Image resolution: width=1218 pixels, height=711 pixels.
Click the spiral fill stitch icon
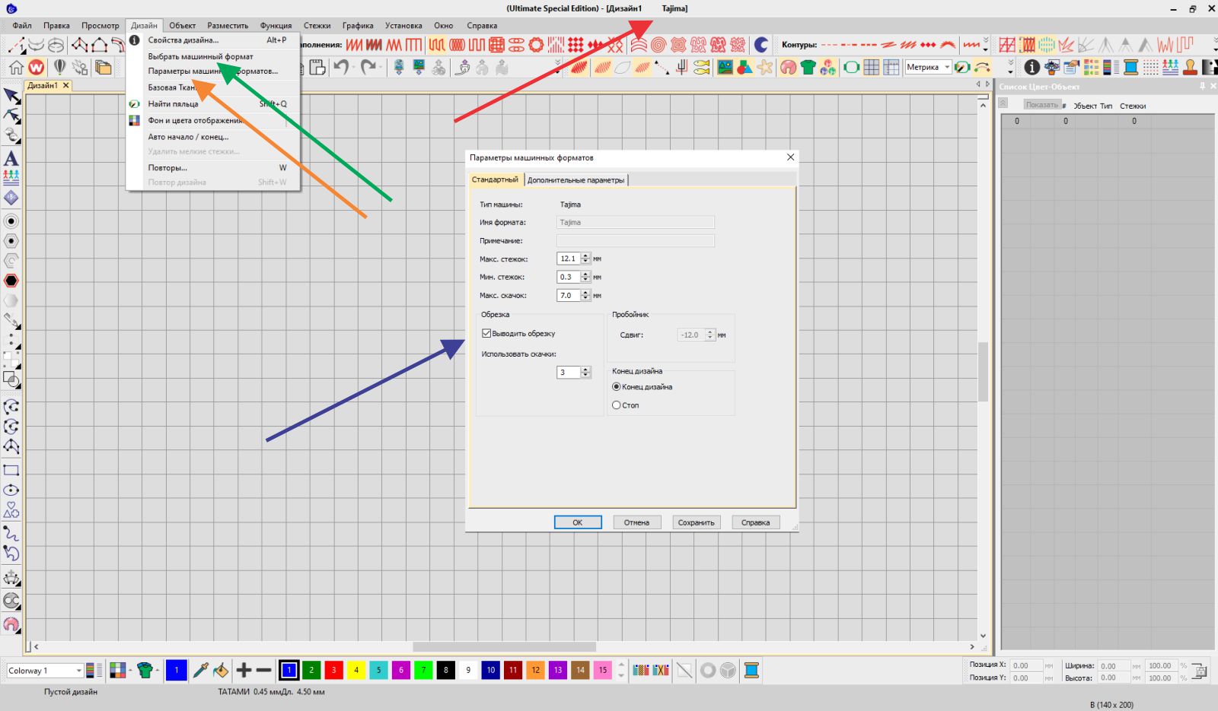(658, 45)
